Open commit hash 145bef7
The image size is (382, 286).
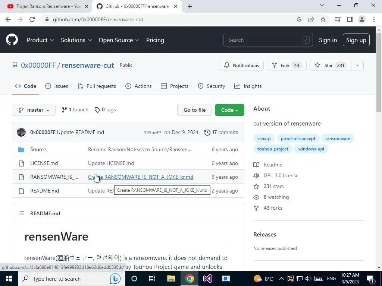153,133
